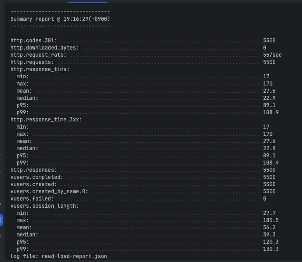Click the http.response_time.3xx: section header
Screen dimensions: 302x262
pyautogui.click(x=46, y=120)
